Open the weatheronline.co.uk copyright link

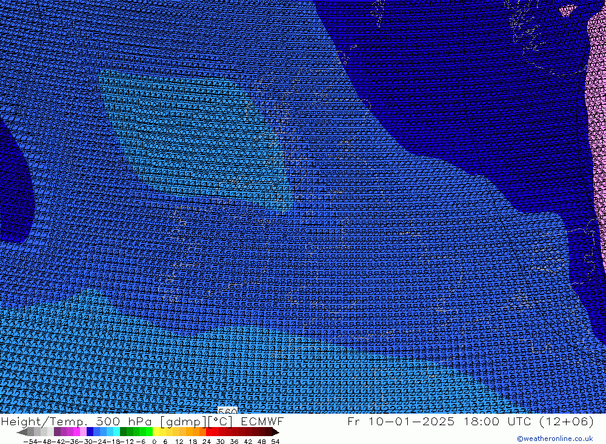[x=554, y=439]
